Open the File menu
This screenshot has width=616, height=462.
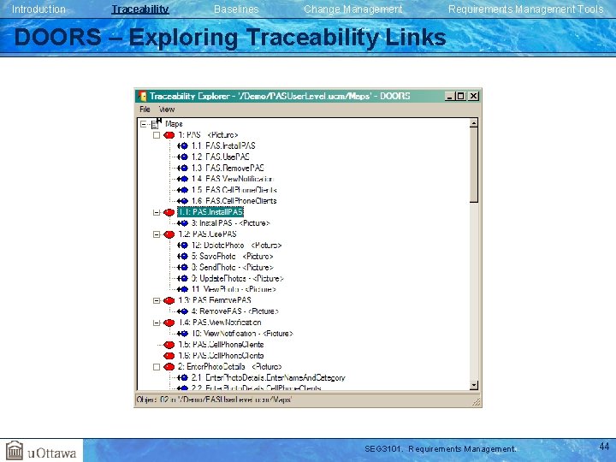tap(145, 110)
